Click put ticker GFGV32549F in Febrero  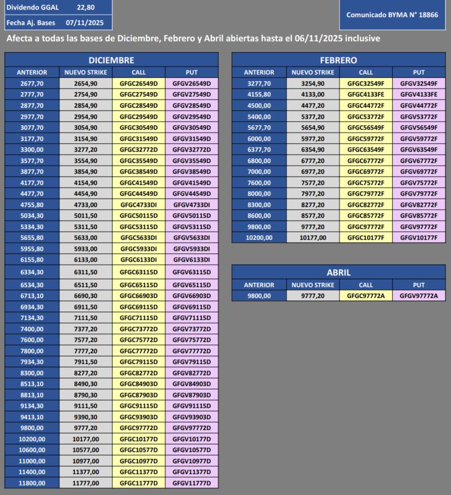point(419,83)
